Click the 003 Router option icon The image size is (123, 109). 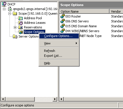pos(63,16)
